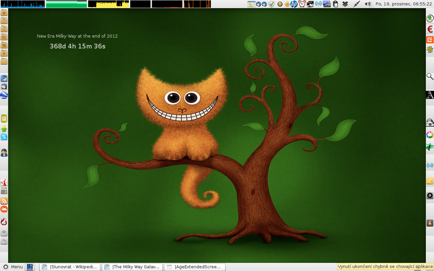
Task: Launch Google Earth from the left panel
Action: 4,95
